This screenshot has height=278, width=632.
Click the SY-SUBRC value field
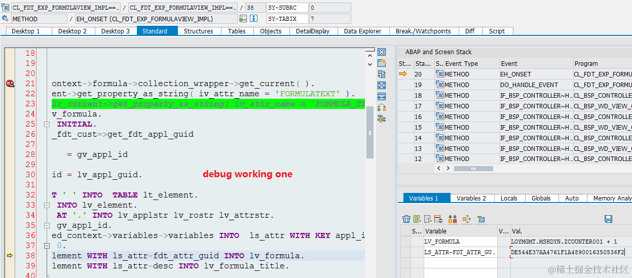point(329,8)
